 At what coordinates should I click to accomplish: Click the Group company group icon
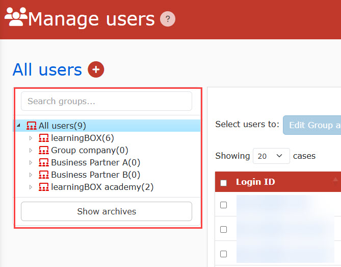point(44,150)
